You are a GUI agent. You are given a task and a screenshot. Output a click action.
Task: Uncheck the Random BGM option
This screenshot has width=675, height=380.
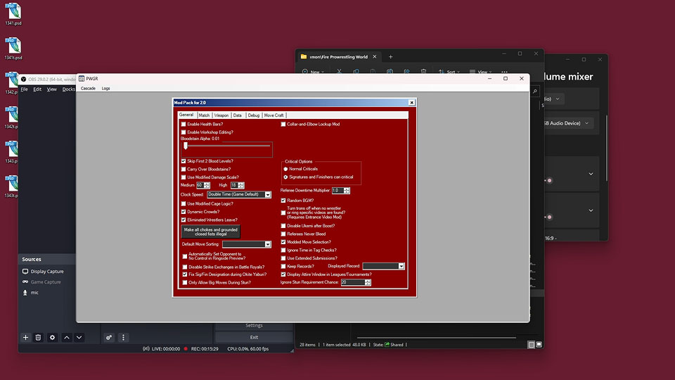tap(283, 201)
